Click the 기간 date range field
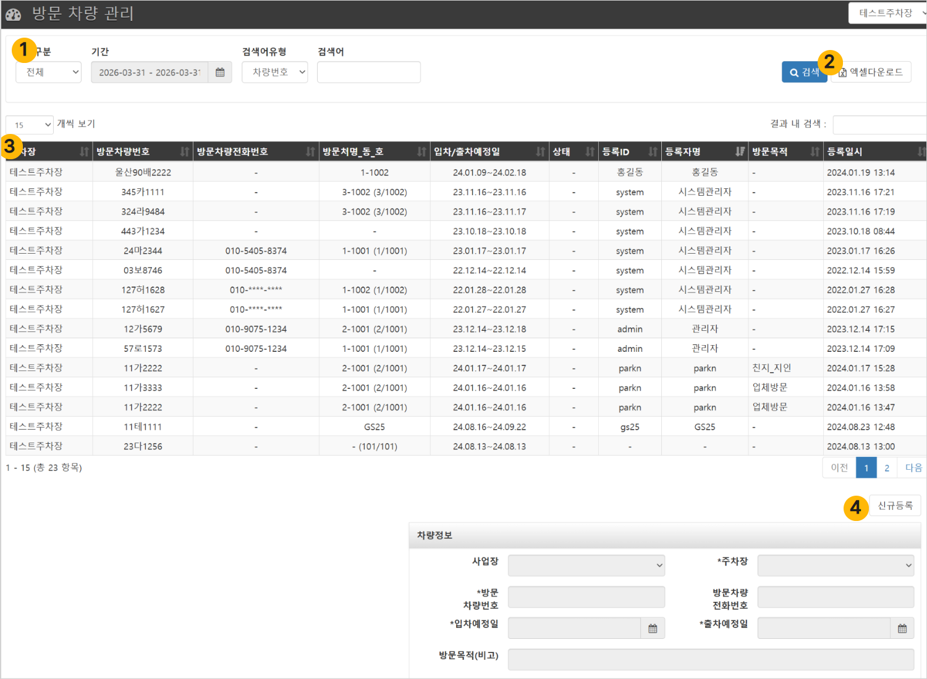 tap(150, 72)
